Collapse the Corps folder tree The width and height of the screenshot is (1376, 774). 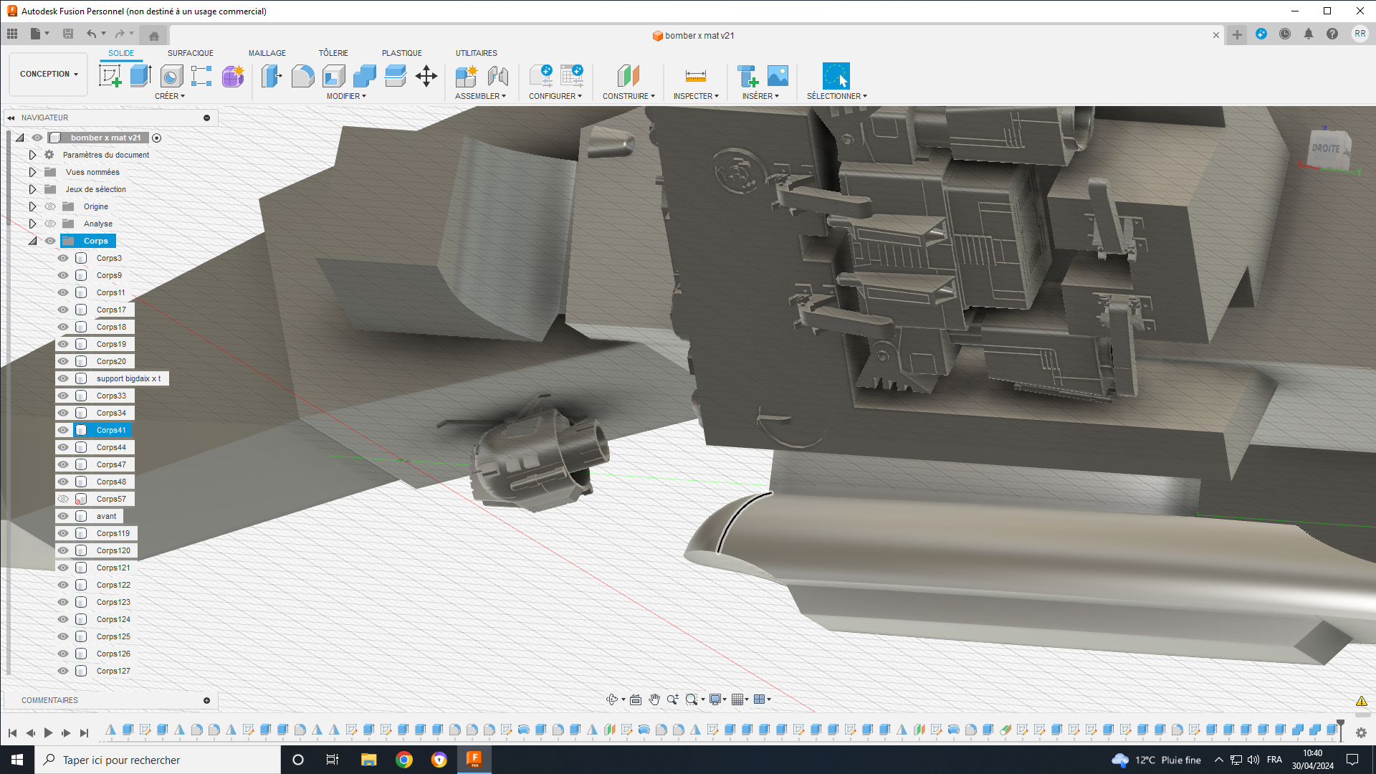(x=32, y=241)
